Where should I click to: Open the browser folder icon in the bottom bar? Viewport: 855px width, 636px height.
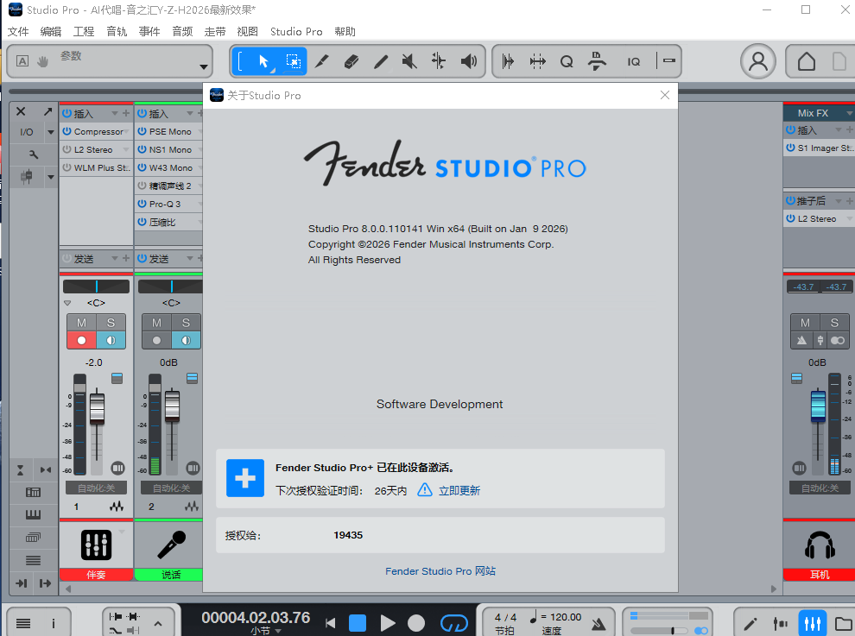coord(844,623)
